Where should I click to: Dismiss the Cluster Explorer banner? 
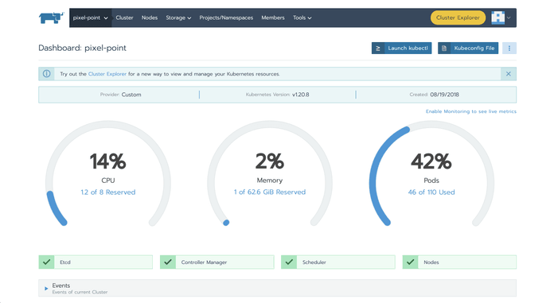(x=509, y=74)
